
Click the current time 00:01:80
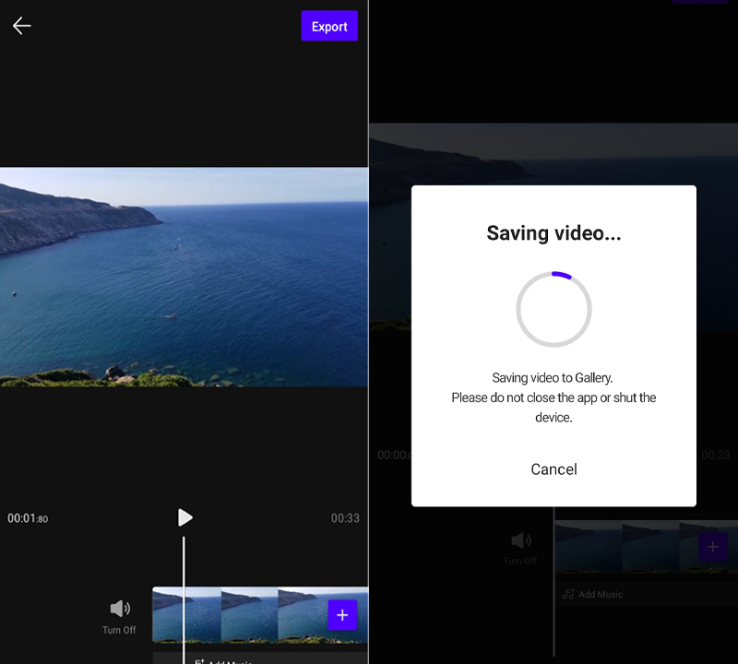[28, 518]
